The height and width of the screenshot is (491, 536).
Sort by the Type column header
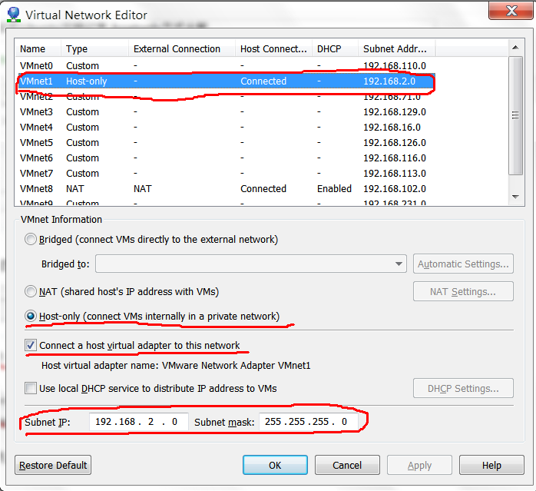pyautogui.click(x=94, y=48)
